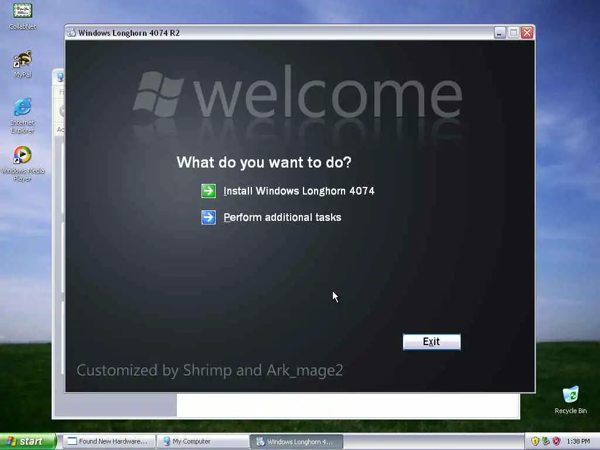Click the blue arrow additional tasks icon

coord(209,217)
